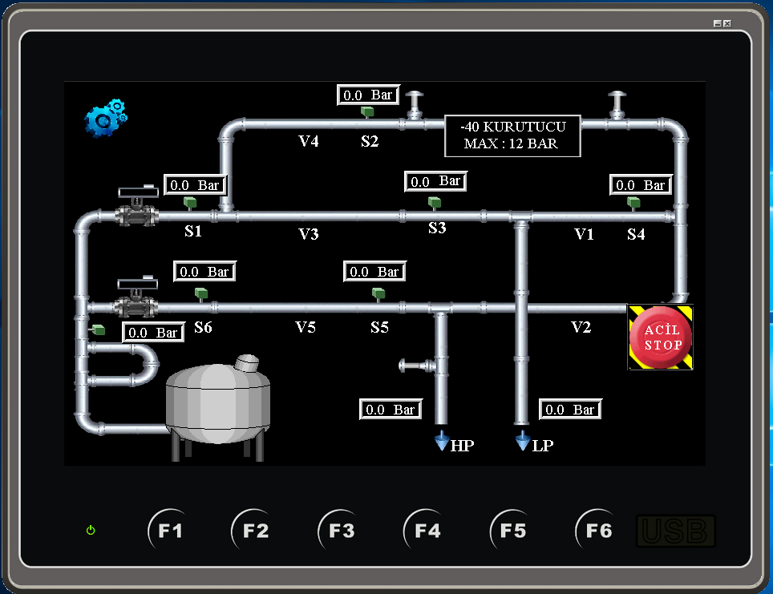This screenshot has width=773, height=594.
Task: Click the green S1 pressure sensor
Action: tap(190, 202)
